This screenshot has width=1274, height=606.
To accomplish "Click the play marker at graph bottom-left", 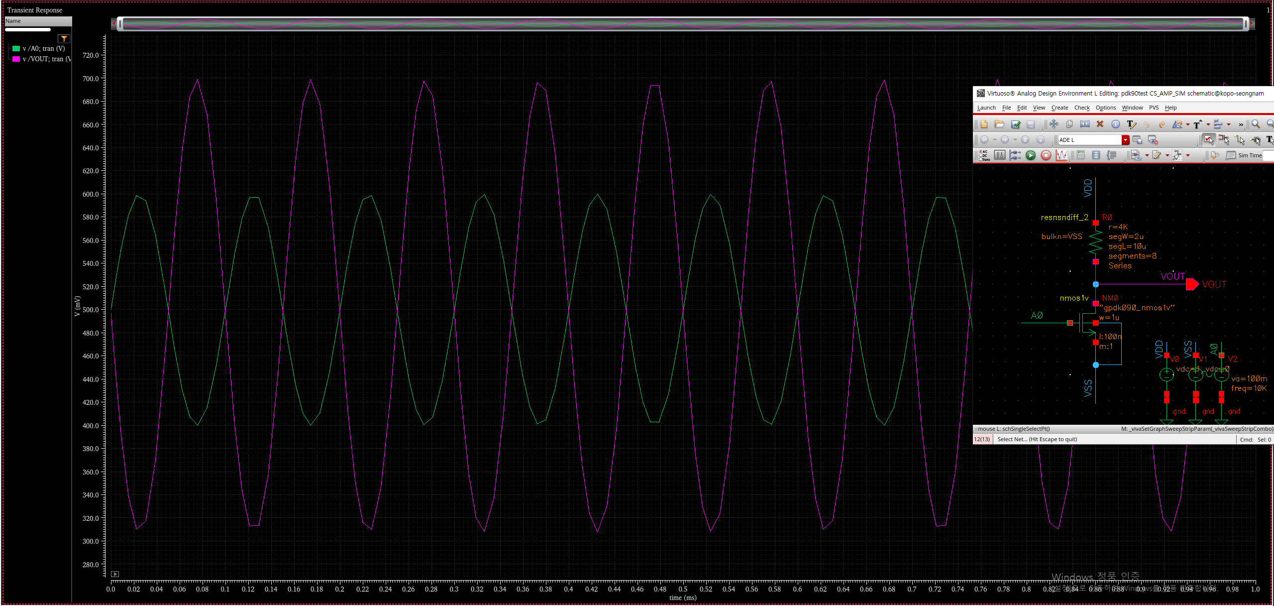I will (115, 574).
